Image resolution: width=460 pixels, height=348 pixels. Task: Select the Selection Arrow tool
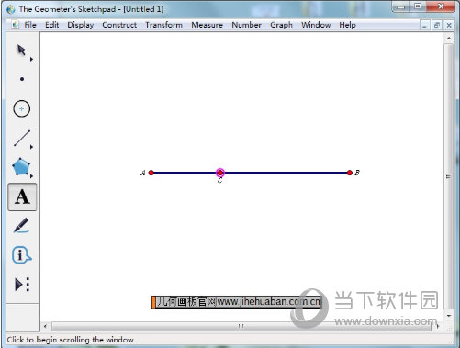[21, 50]
